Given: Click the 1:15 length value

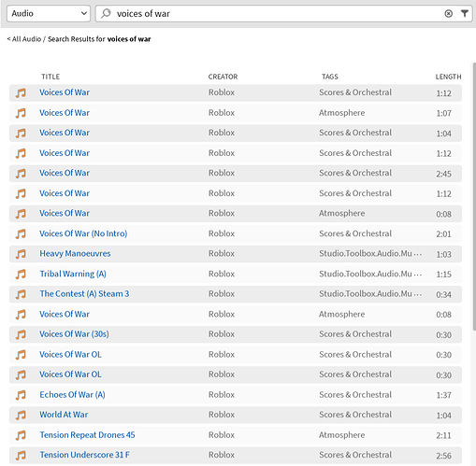Looking at the screenshot, I should 443,275.
